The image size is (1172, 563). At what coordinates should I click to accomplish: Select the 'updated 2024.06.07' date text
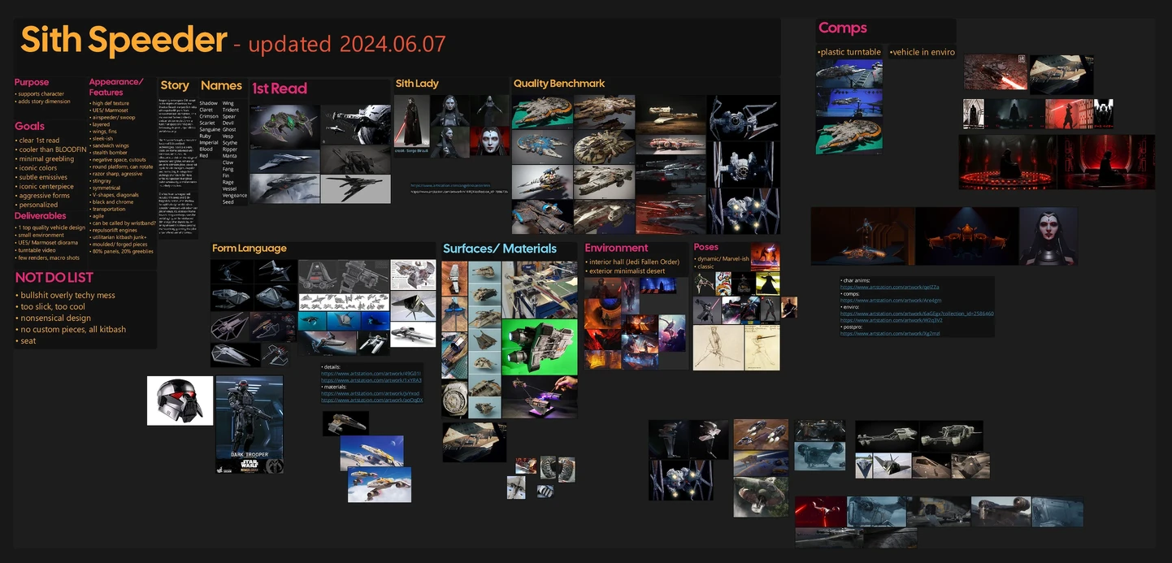click(347, 44)
